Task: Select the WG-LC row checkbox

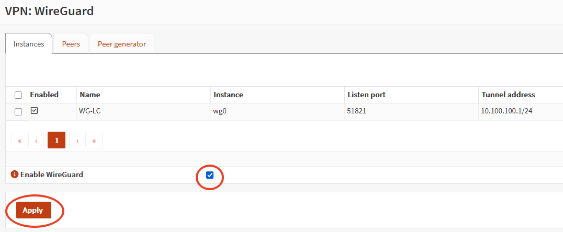Action: point(18,112)
